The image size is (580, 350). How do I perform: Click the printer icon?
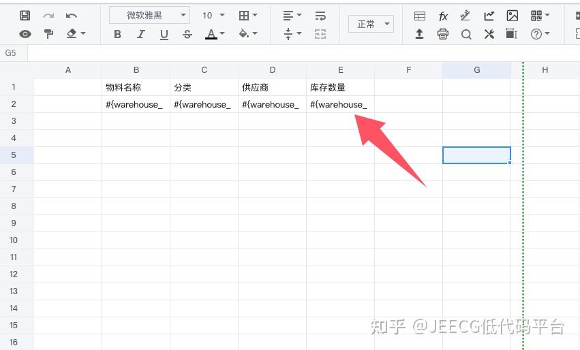click(443, 34)
